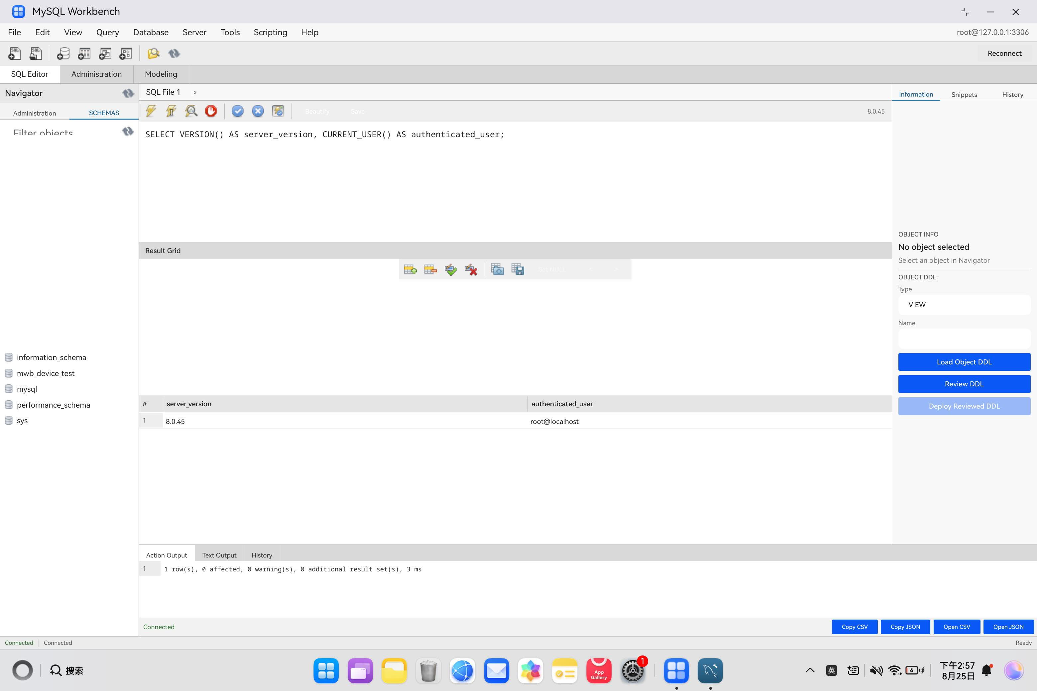This screenshot has height=691, width=1037.
Task: Execute statement under cursor icon
Action: coord(171,111)
